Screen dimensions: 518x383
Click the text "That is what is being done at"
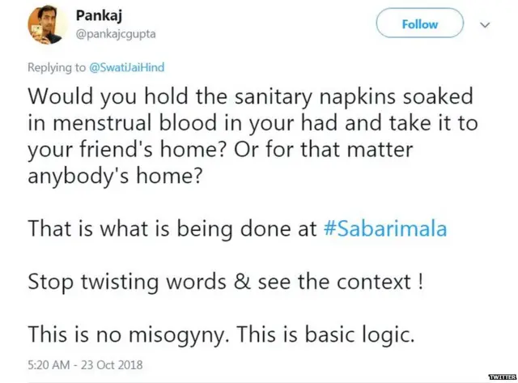coord(172,228)
